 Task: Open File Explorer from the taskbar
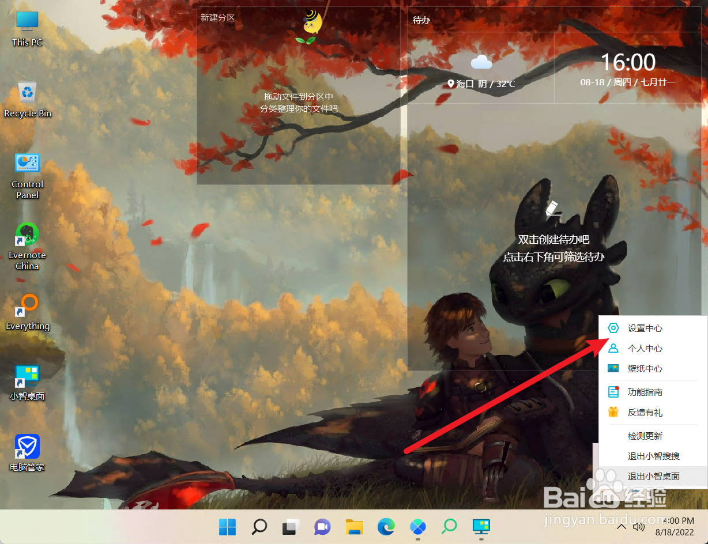pyautogui.click(x=354, y=526)
